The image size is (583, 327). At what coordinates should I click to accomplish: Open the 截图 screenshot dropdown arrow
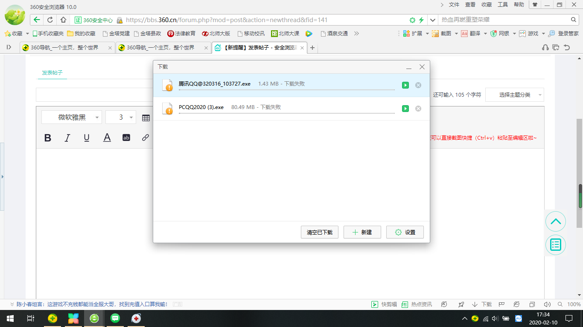456,34
